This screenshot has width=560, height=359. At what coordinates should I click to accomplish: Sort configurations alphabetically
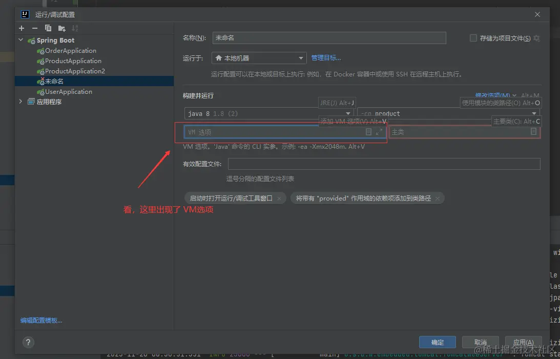(x=75, y=28)
